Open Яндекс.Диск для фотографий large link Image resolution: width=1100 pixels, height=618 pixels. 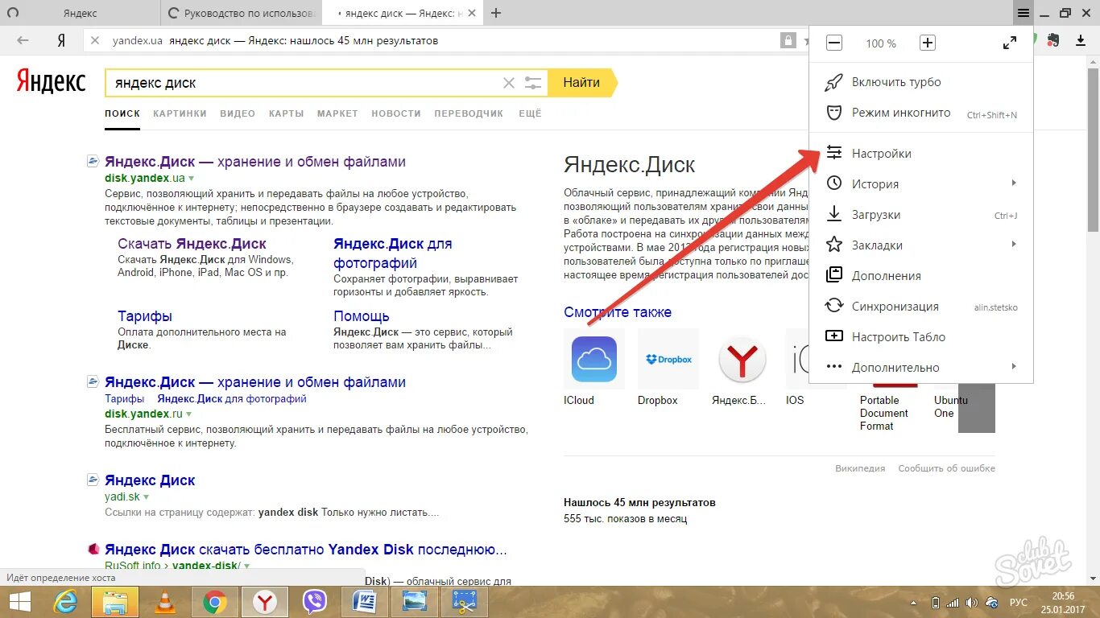pyautogui.click(x=393, y=253)
